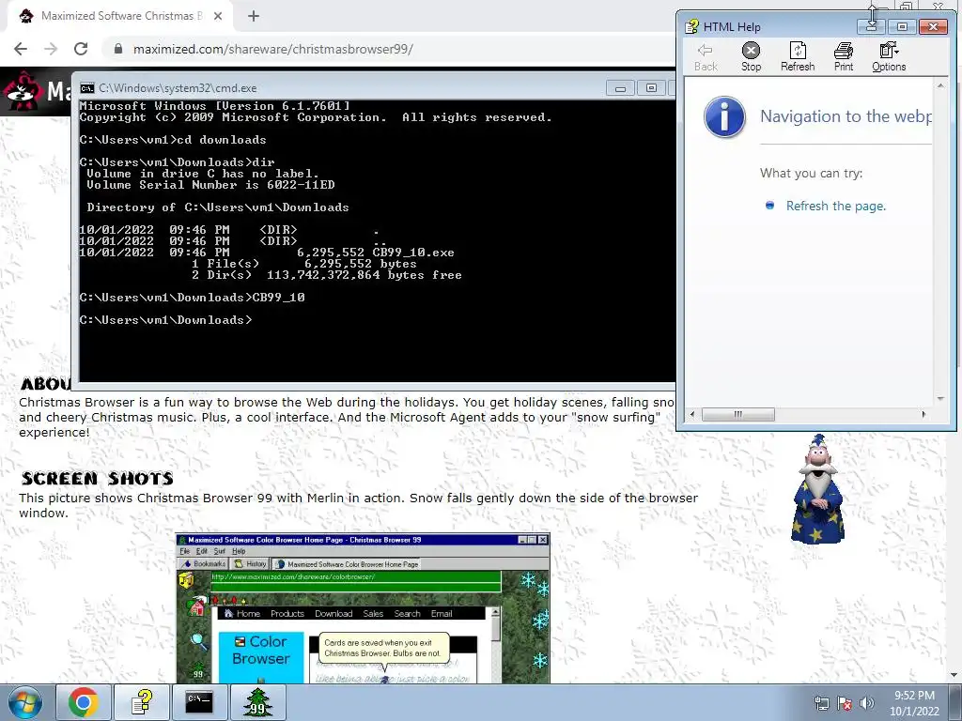Click the Chrome address bar URL
962x721 pixels.
[273, 49]
